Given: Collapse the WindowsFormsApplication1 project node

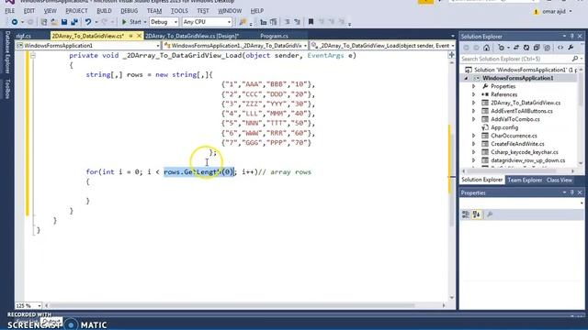Looking at the screenshot, I should point(467,78).
